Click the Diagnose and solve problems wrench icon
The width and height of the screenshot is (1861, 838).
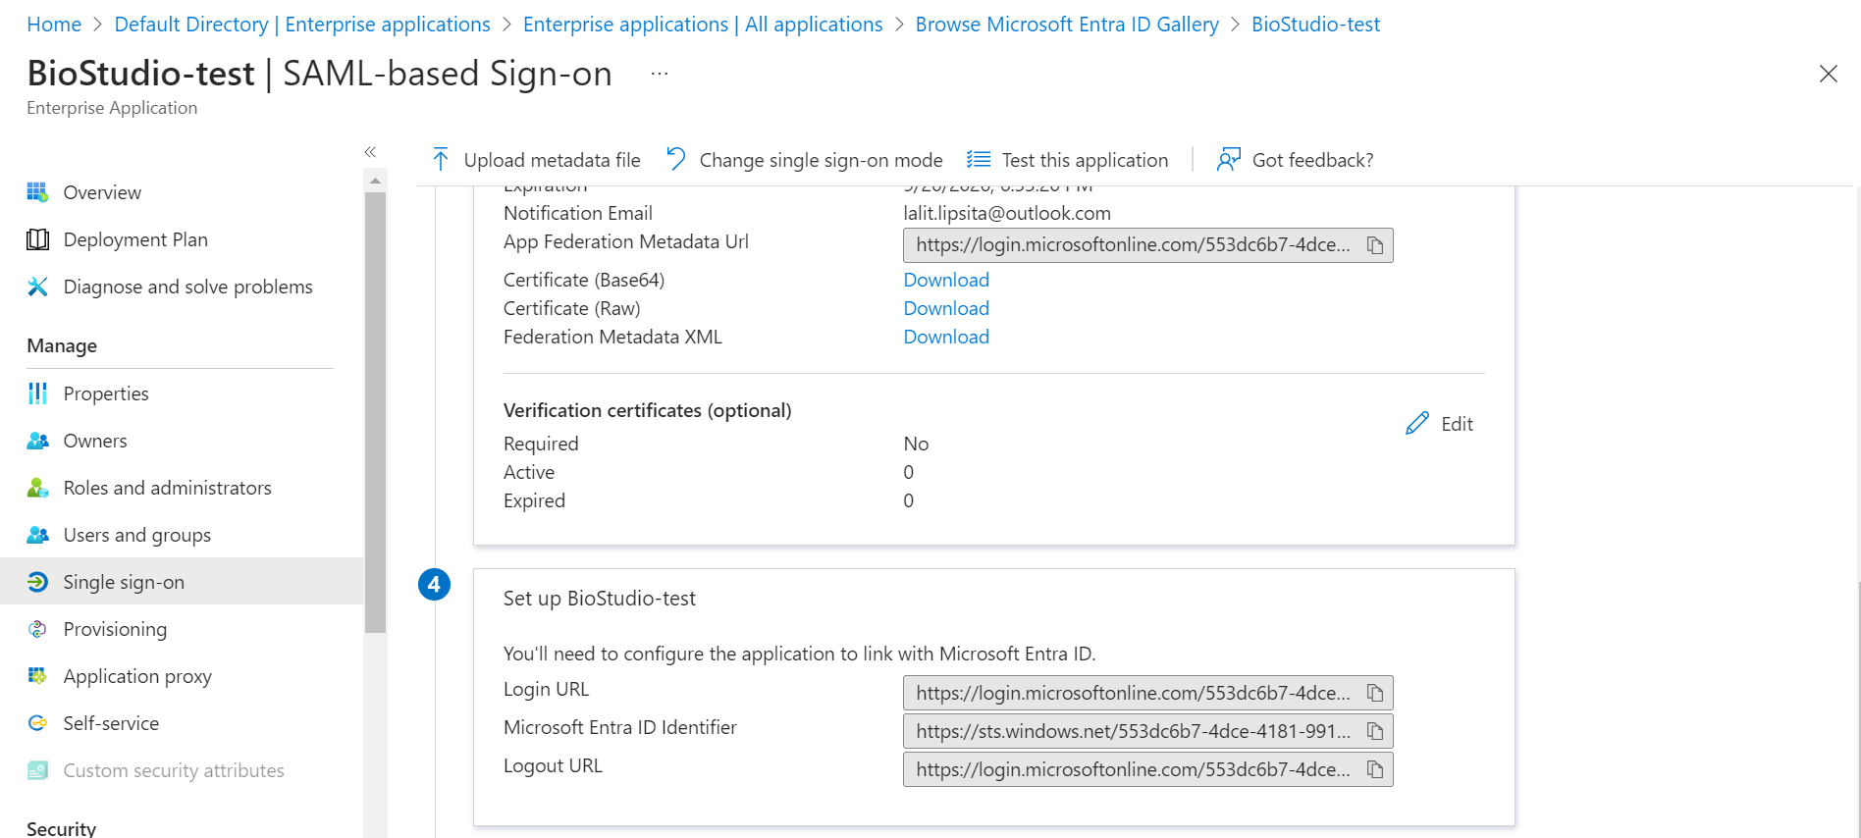click(x=37, y=287)
